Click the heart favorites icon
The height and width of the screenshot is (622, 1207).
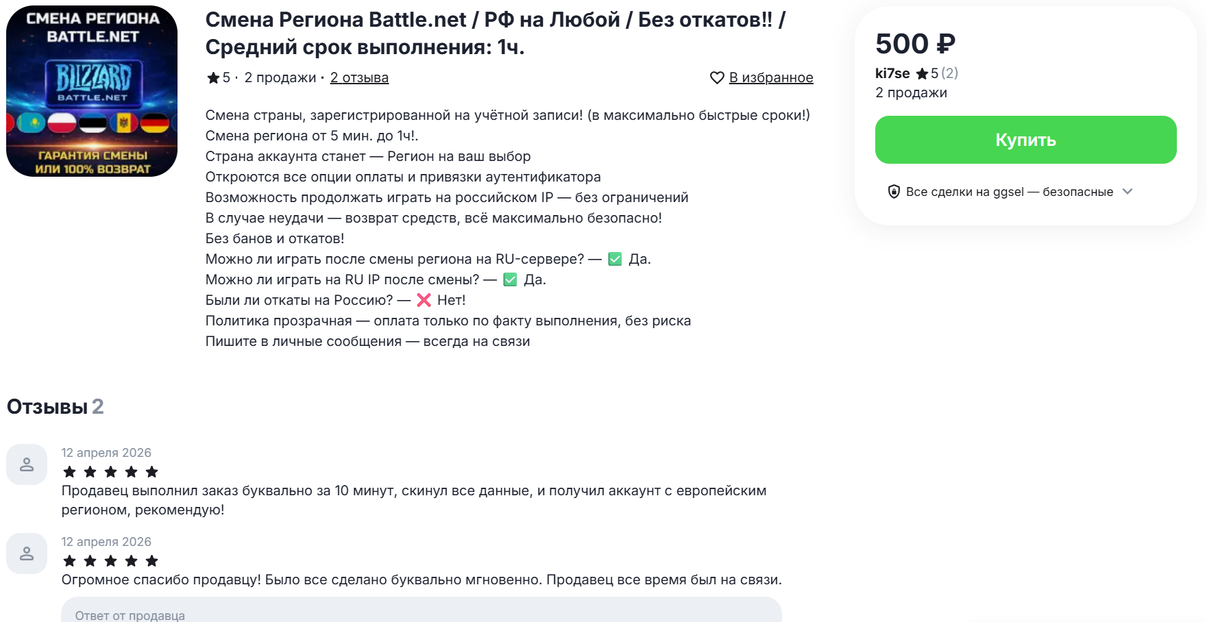click(716, 78)
